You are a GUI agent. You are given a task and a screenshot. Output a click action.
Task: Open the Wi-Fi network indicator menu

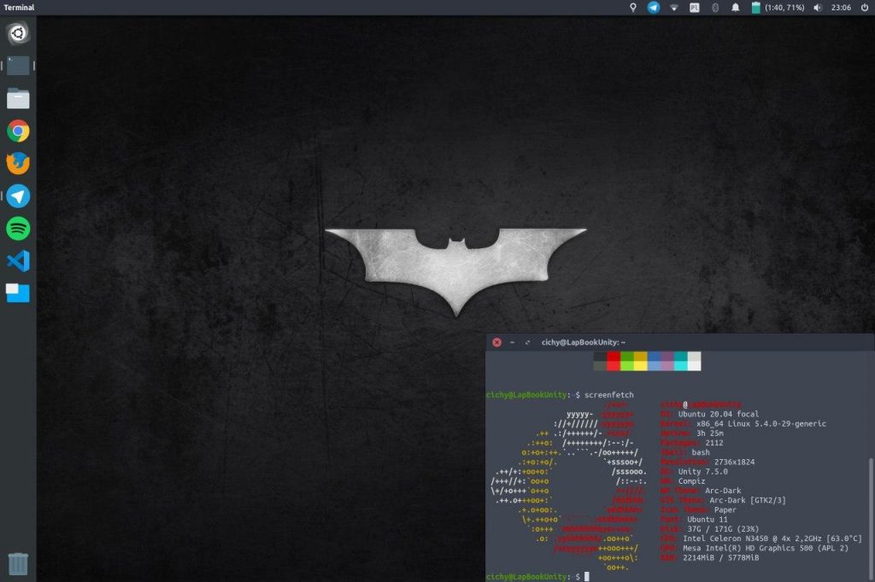click(674, 8)
